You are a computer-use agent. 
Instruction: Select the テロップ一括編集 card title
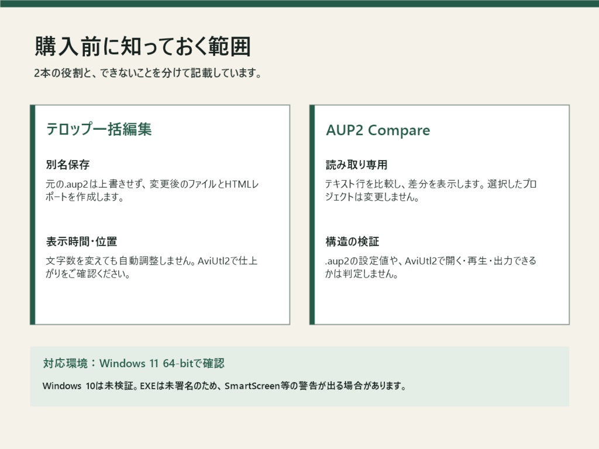tap(99, 129)
